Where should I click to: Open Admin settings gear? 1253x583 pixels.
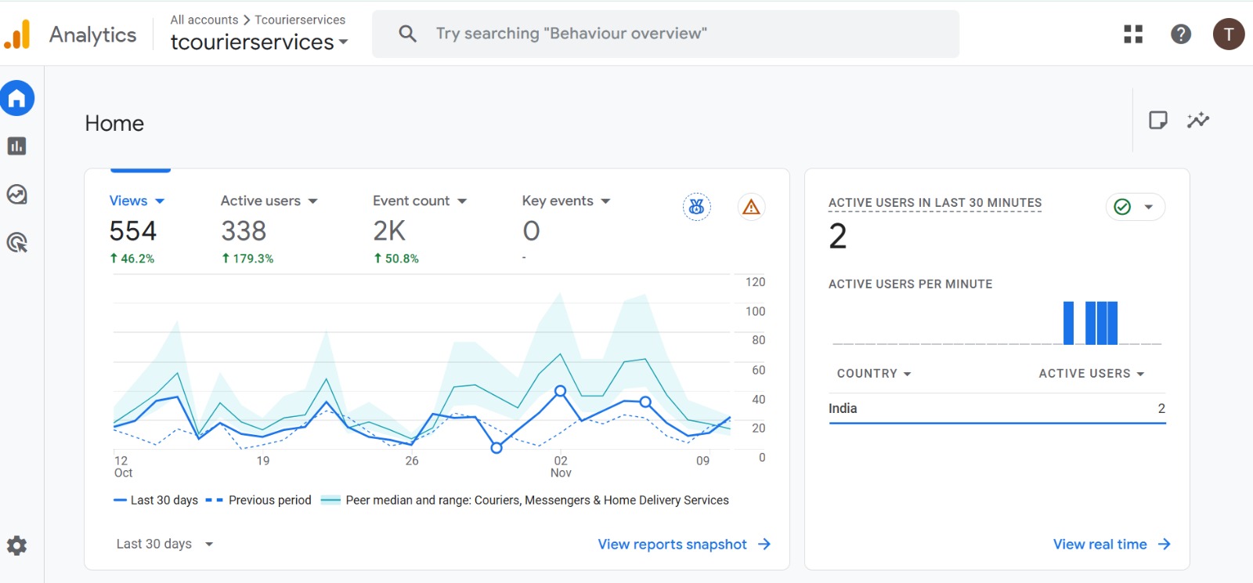coord(17,545)
